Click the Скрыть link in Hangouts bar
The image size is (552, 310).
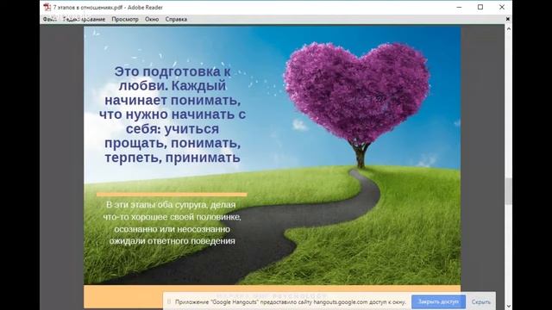[x=481, y=302]
